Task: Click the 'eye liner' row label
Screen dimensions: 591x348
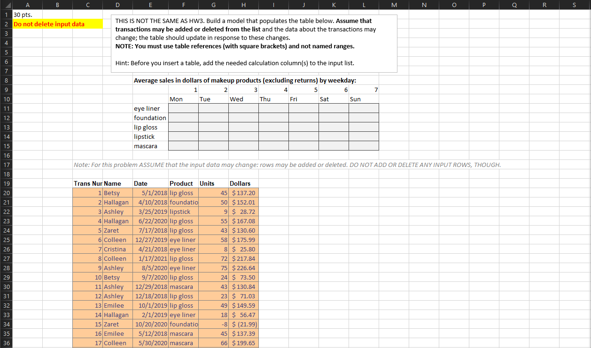Action: [150, 108]
